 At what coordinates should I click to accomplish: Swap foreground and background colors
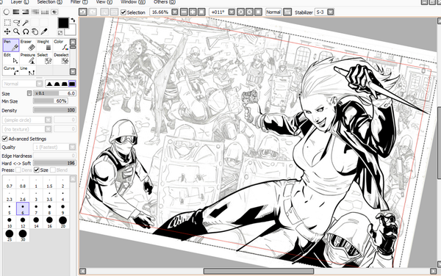pos(73,21)
